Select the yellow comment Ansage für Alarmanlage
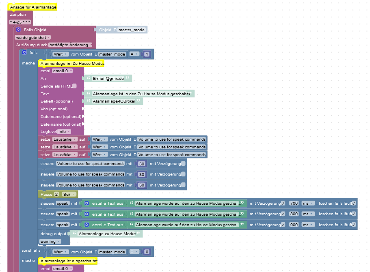Image resolution: width=370 pixels, height=272 pixels. [x=33, y=7]
